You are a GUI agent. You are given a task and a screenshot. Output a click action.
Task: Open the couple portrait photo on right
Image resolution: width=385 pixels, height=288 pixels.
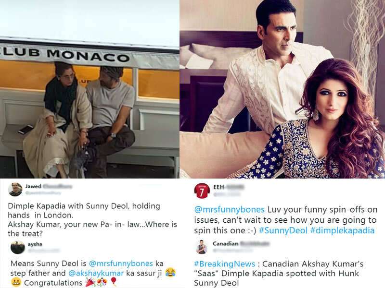coord(282,89)
